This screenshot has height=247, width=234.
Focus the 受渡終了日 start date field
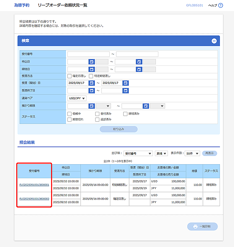78,91
